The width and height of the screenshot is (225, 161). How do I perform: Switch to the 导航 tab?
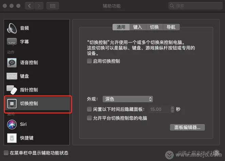(171, 27)
